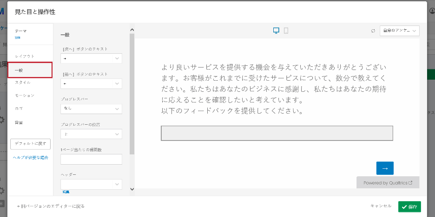Image resolution: width=435 pixels, height=217 pixels.
Task: Click the text entry box in survey preview
Action: (x=277, y=133)
